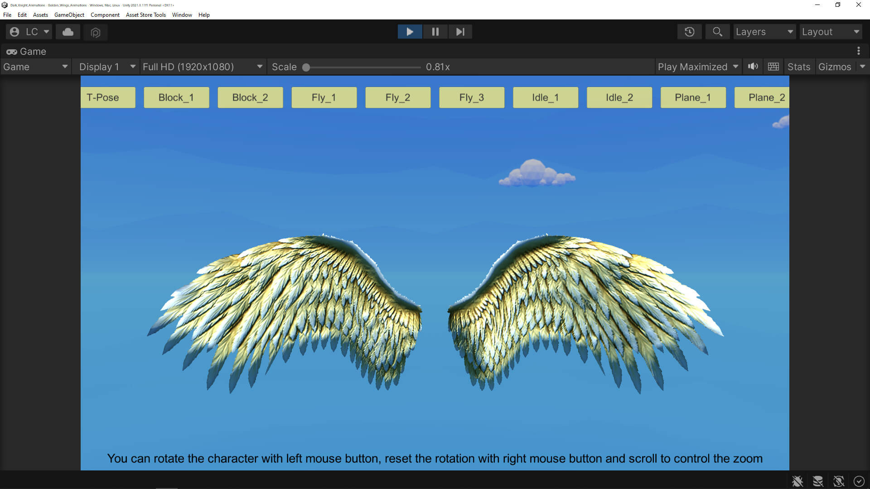The width and height of the screenshot is (870, 489).
Task: Open the GameObject menu
Action: (69, 14)
